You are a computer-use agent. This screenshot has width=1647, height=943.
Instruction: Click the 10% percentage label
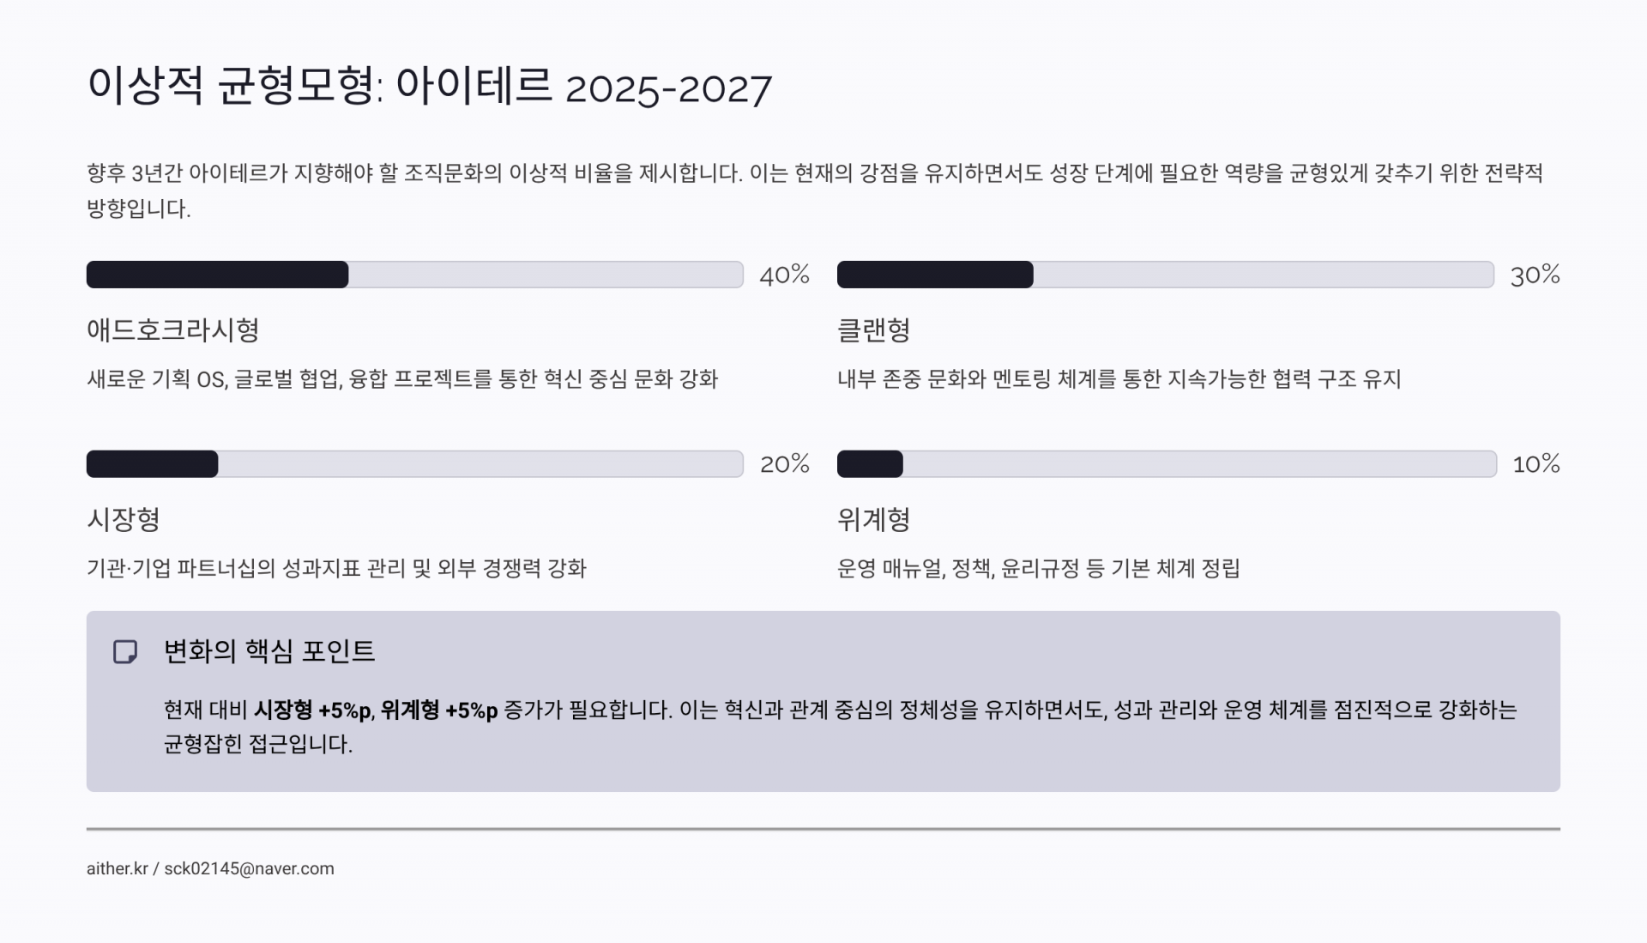[1535, 464]
